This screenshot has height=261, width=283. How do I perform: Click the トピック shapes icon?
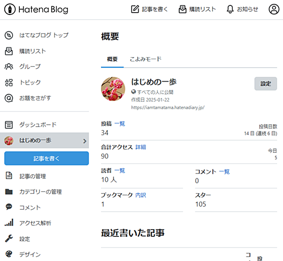pos(9,83)
